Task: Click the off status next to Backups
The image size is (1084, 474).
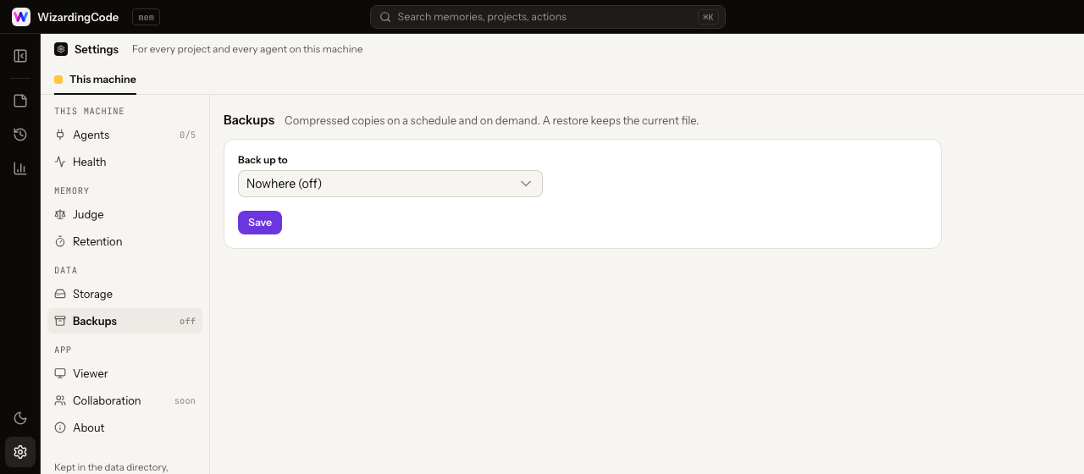Action: point(187,322)
